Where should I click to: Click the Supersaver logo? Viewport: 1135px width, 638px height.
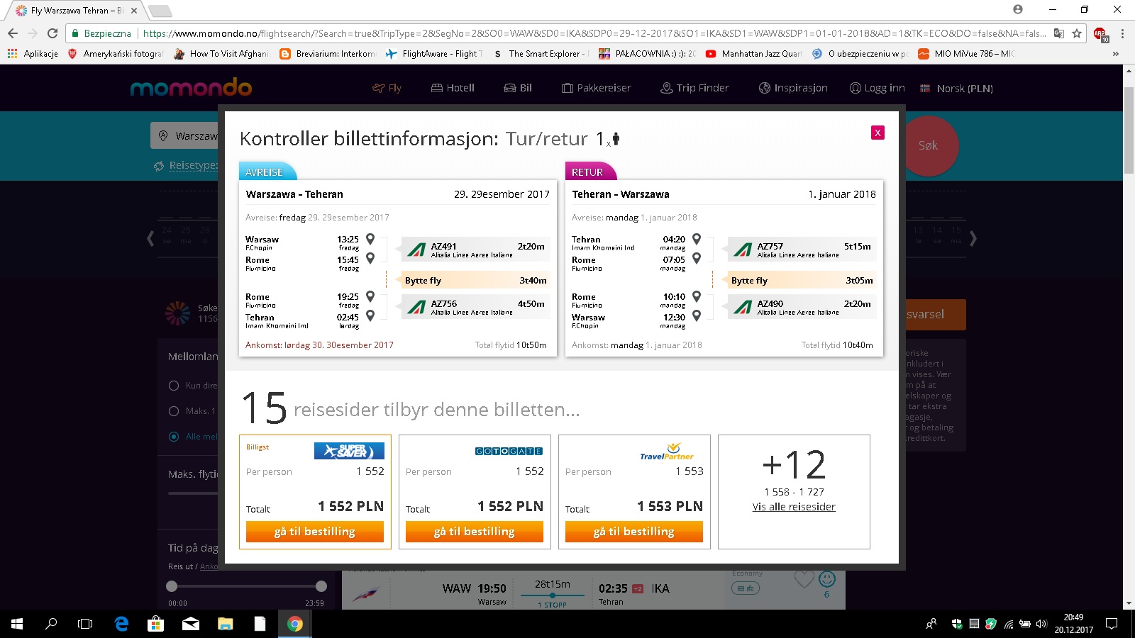[x=349, y=451]
